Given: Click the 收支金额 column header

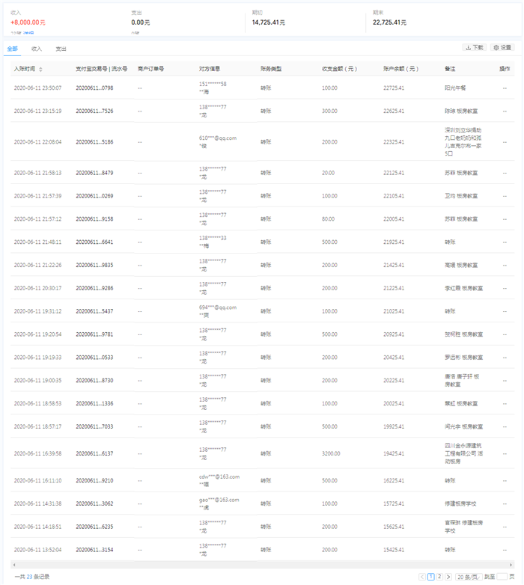Looking at the screenshot, I should [x=338, y=69].
